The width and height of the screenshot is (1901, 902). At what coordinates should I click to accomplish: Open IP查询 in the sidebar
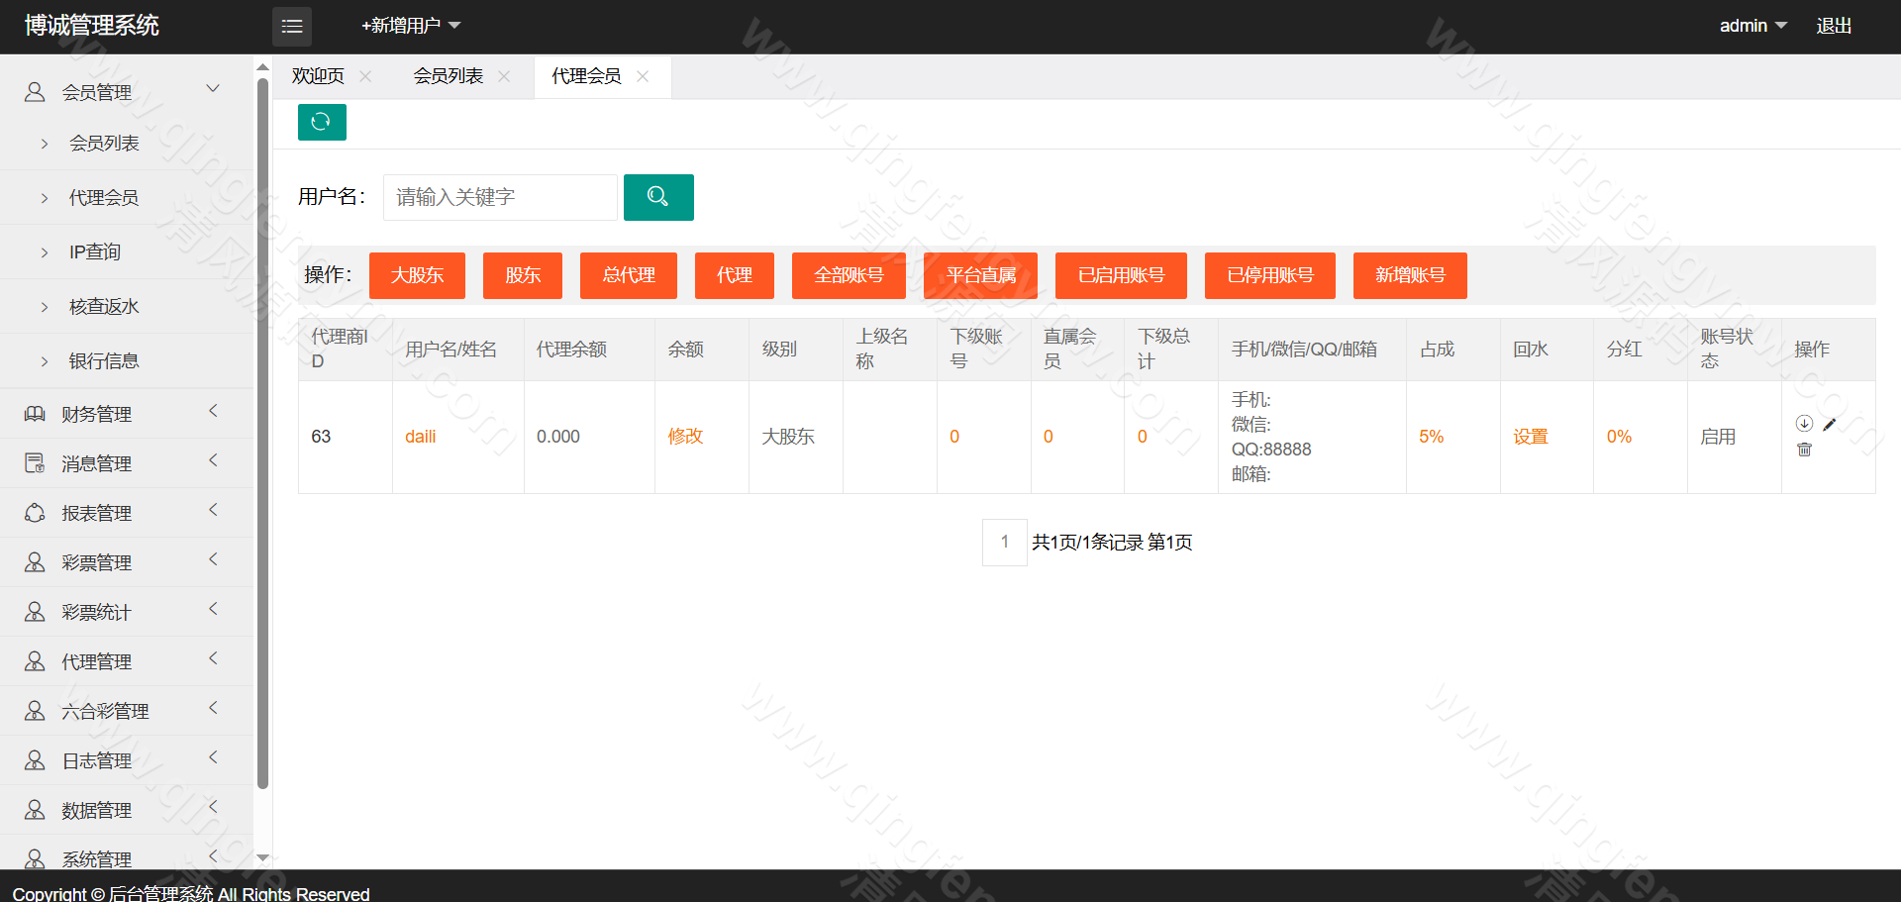[95, 252]
